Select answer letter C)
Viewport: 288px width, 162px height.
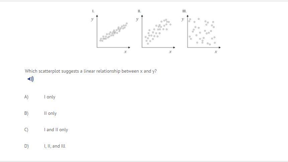point(26,130)
